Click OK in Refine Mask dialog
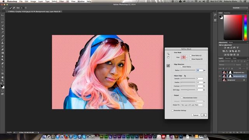 coord(204,115)
